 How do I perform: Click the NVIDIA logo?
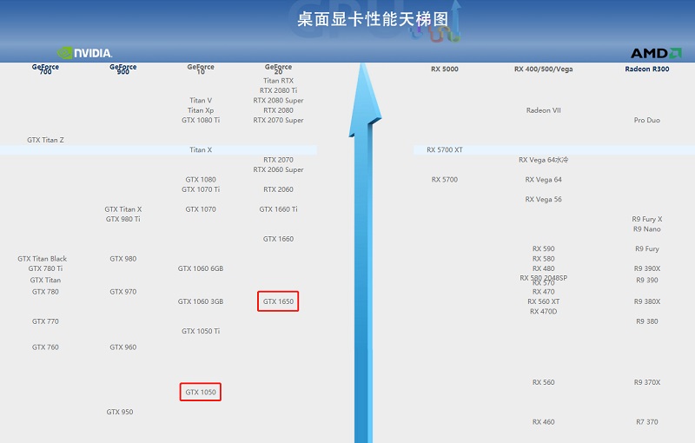pos(84,53)
